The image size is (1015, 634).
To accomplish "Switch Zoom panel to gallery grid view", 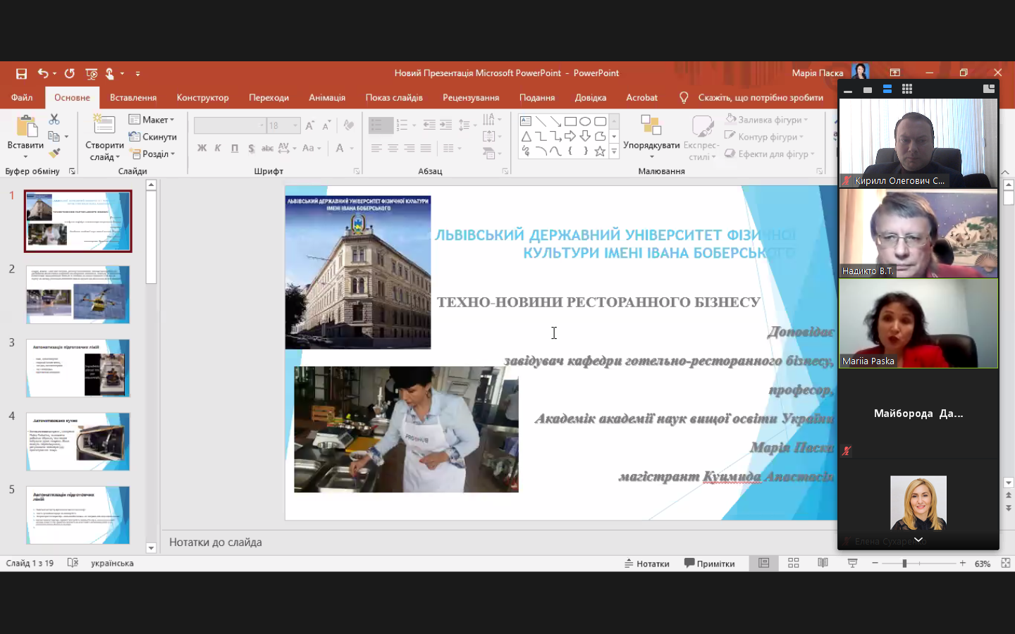I will pyautogui.click(x=907, y=89).
